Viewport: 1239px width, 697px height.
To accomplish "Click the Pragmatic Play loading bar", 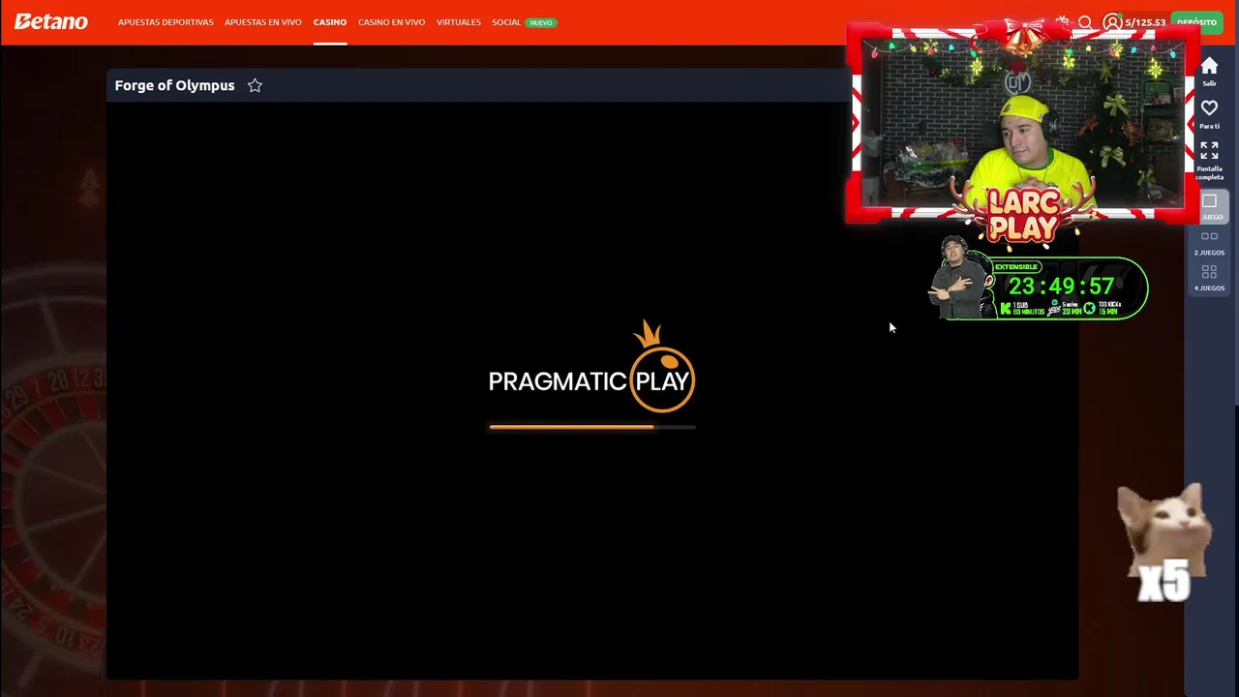I will [x=592, y=426].
